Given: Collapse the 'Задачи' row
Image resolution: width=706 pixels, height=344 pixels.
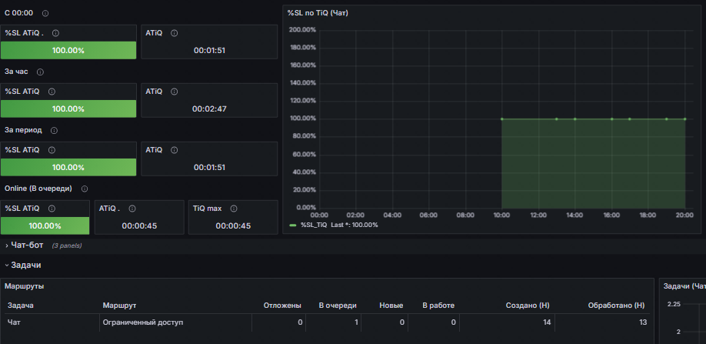Looking at the screenshot, I should (x=25, y=266).
